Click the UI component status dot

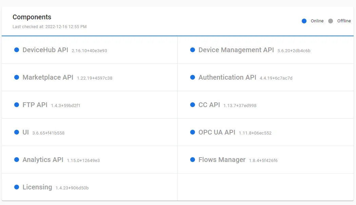point(17,132)
